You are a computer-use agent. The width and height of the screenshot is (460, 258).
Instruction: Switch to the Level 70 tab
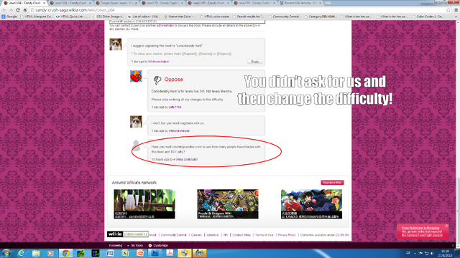coord(162,3)
